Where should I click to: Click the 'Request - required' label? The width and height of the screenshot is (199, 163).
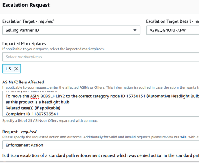click(20, 132)
